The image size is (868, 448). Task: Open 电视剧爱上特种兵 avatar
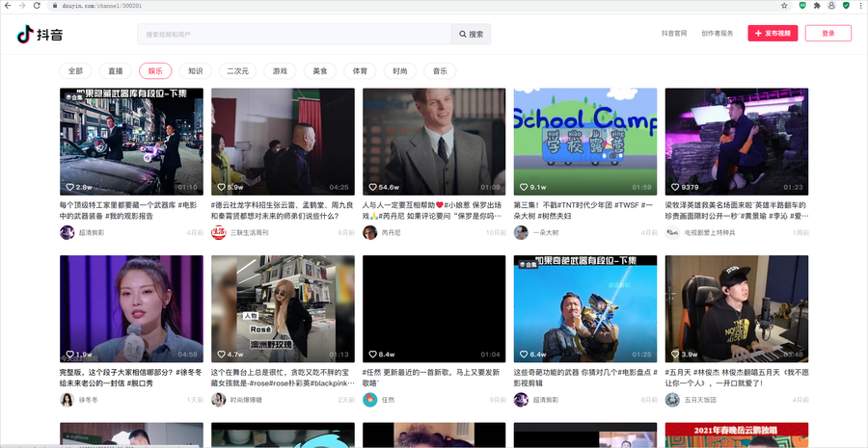tap(672, 232)
